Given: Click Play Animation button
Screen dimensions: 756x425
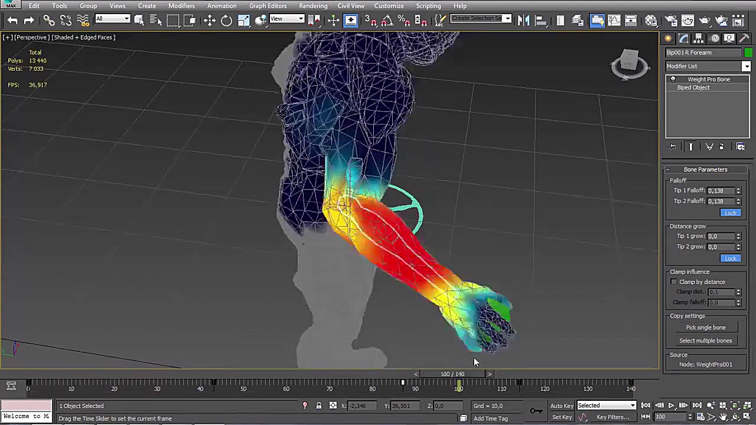Looking at the screenshot, I should point(671,406).
